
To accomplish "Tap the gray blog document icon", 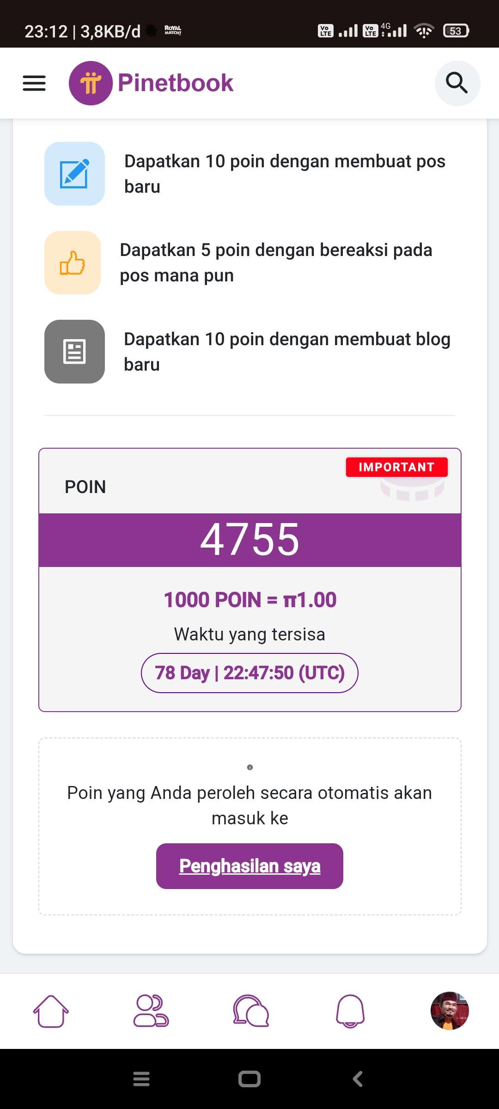I will 74,352.
